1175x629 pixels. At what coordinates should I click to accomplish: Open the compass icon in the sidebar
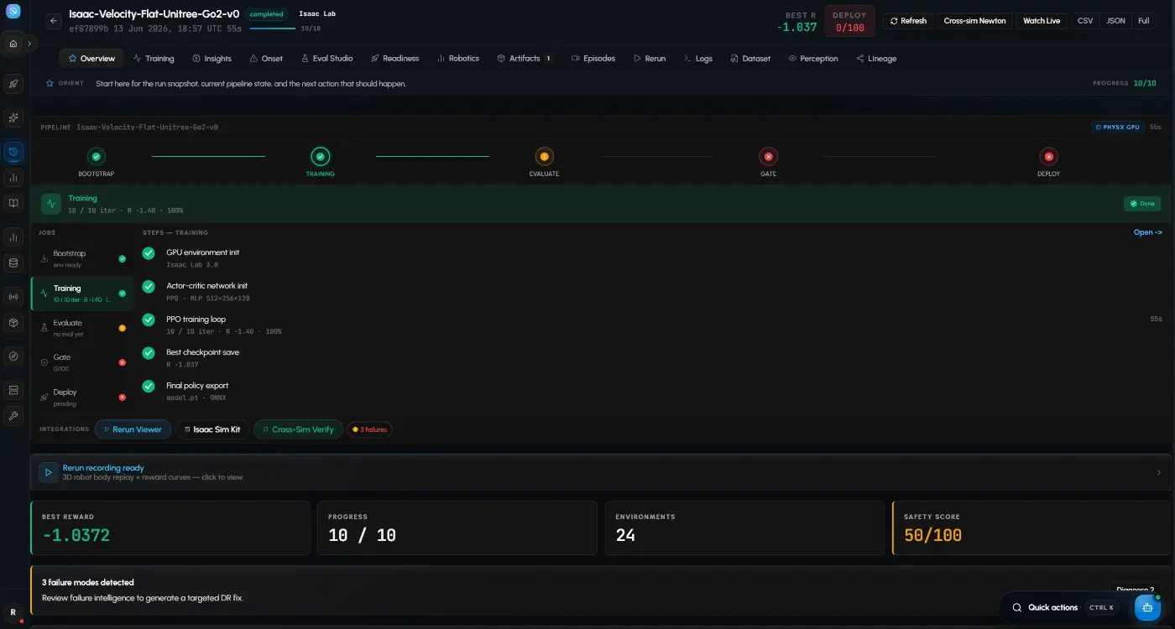(13, 356)
